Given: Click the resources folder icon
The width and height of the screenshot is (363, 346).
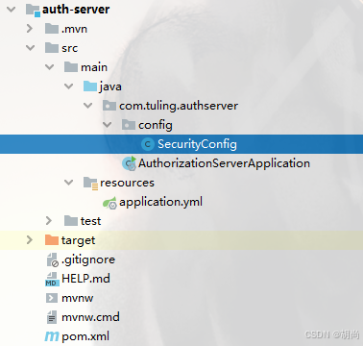Looking at the screenshot, I should click(x=90, y=183).
